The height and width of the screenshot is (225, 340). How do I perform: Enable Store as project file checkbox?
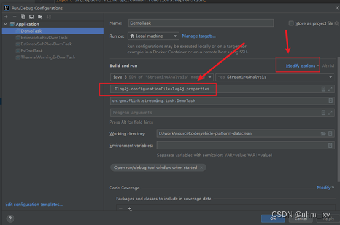click(x=292, y=23)
